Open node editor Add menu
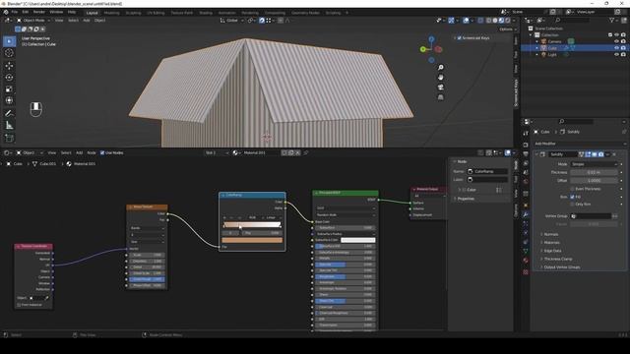630x354 pixels. click(79, 153)
